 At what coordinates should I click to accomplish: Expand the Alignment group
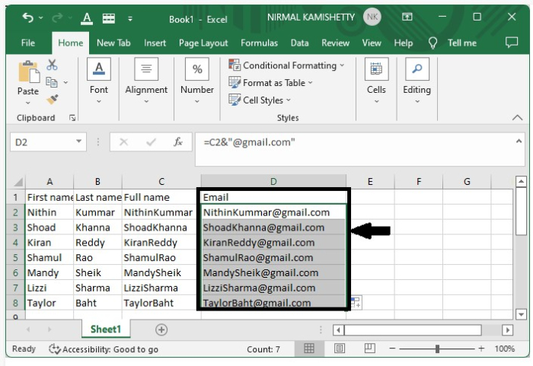coord(146,81)
